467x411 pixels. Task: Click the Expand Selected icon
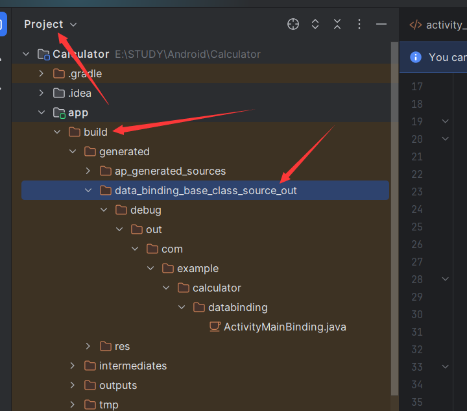tap(315, 24)
